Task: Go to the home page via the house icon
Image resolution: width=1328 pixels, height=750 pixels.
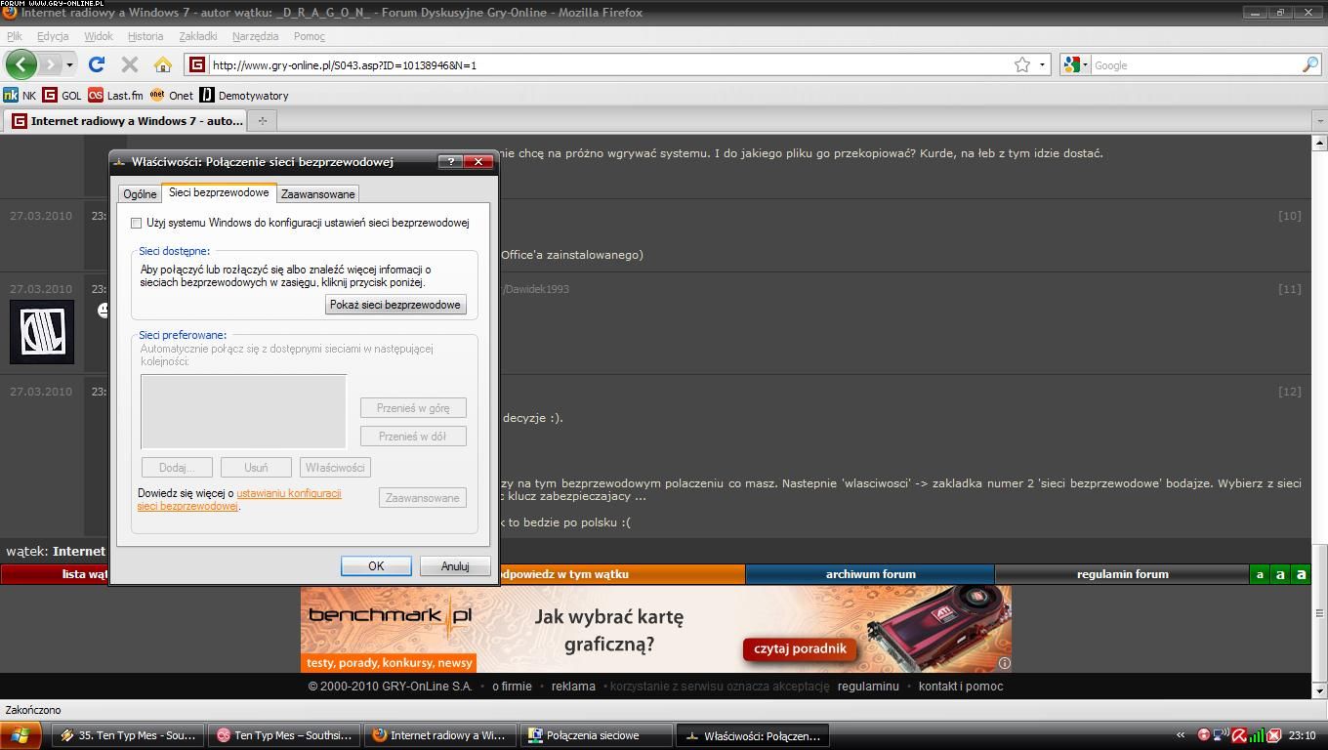Action: coord(163,64)
